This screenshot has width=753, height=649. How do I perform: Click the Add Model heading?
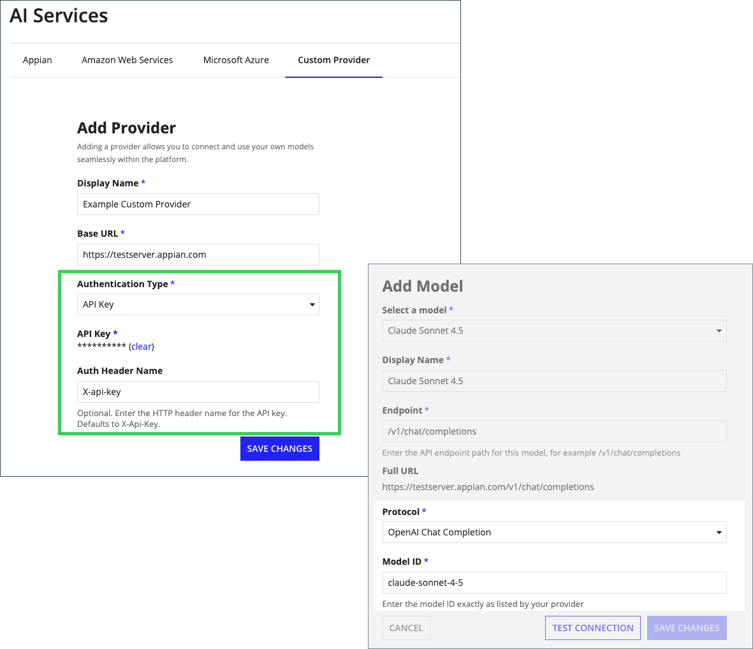pos(423,286)
